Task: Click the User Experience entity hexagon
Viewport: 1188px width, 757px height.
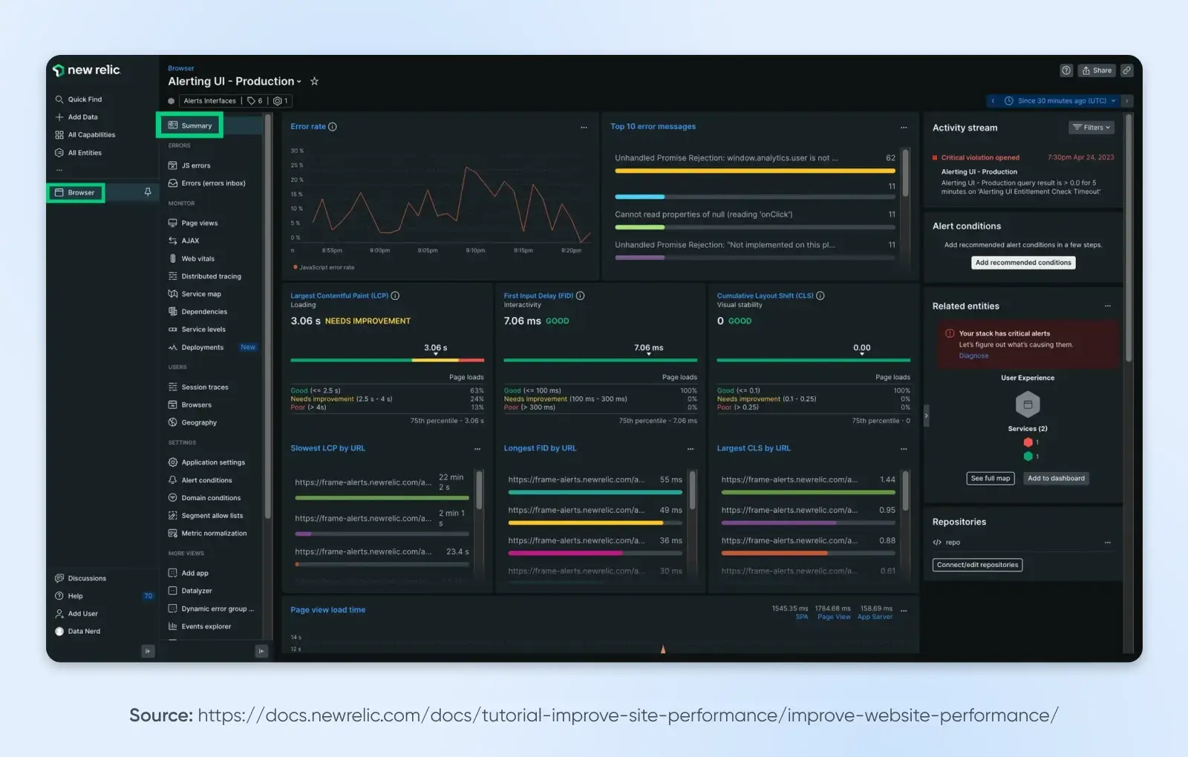Action: point(1028,404)
